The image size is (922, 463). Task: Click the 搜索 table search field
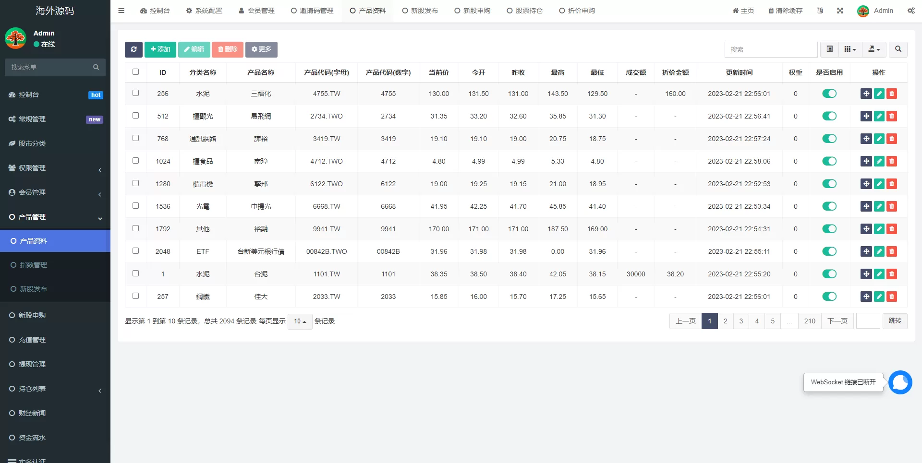[770, 49]
